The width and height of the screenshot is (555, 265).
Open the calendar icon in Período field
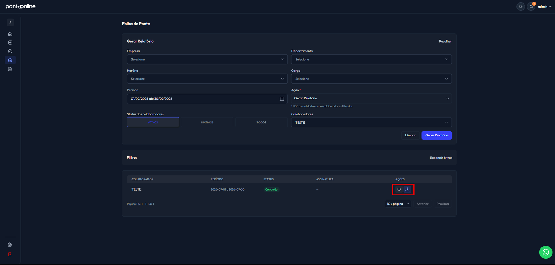click(282, 99)
